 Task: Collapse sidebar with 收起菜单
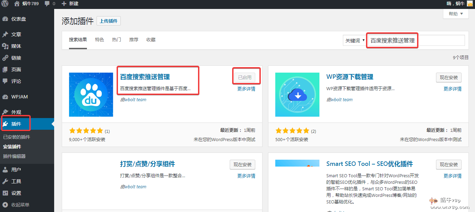pos(20,205)
